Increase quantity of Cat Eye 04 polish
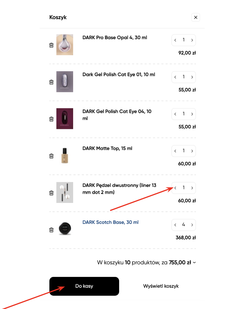The height and width of the screenshot is (309, 250). [192, 114]
